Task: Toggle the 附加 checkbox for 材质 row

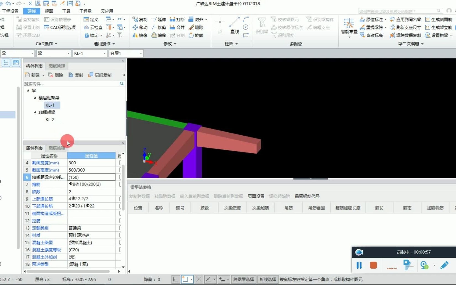Action: point(120,235)
